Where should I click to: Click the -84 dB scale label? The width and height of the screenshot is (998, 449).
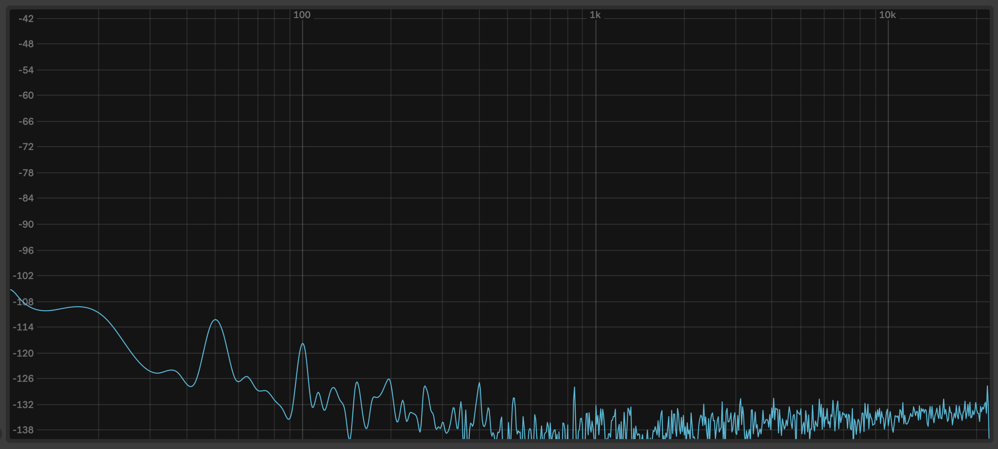pos(26,199)
